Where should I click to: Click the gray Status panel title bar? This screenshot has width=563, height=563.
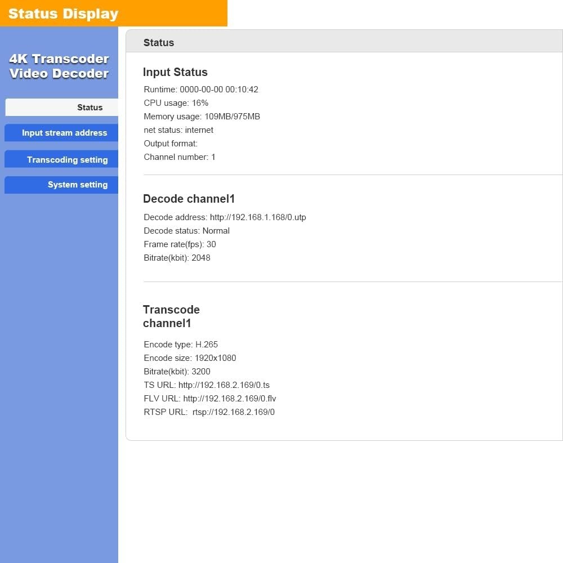[343, 42]
